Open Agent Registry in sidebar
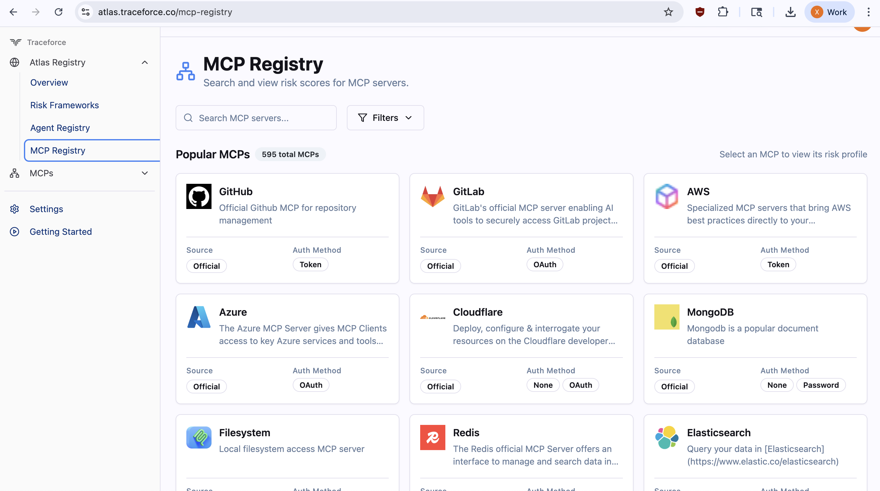Screen dimensions: 880x491 [x=60, y=128]
